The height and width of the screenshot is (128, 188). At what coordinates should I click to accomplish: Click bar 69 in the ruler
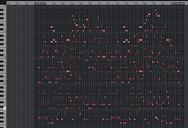pos(91,4)
